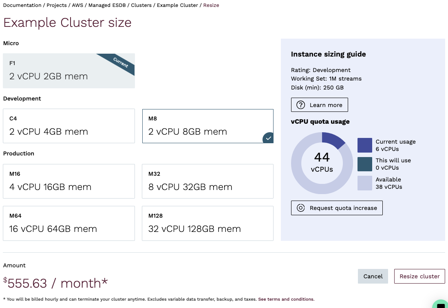This screenshot has height=308, width=448.
Task: Select the M128 32 vCPU 128GB option
Action: [207, 223]
